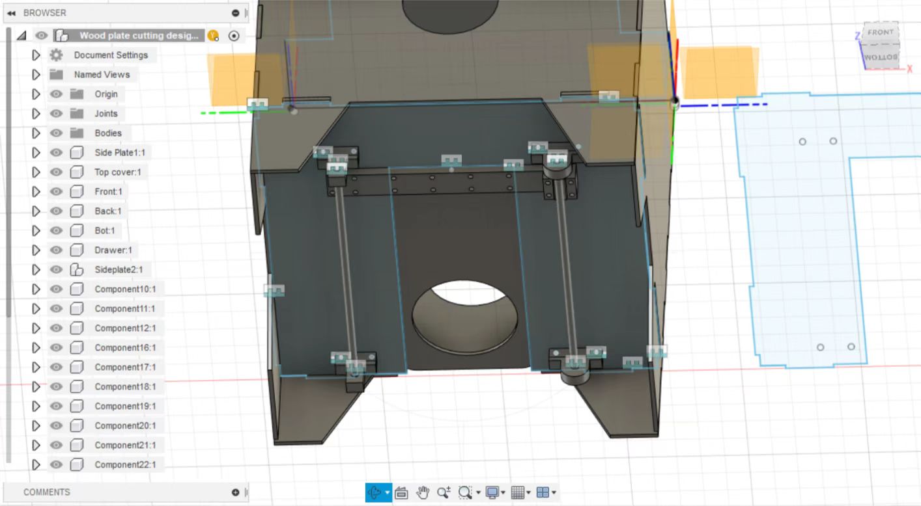Open the Orbit tool dropdown arrow
The height and width of the screenshot is (506, 921).
[387, 493]
